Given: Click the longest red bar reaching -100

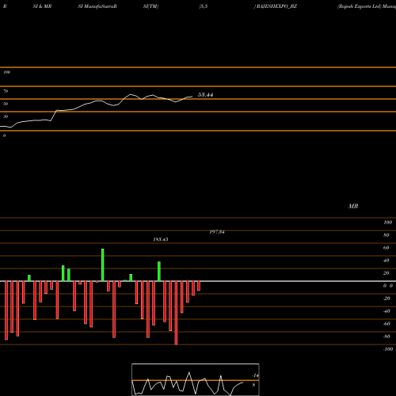Looking at the screenshot, I should (176, 313).
